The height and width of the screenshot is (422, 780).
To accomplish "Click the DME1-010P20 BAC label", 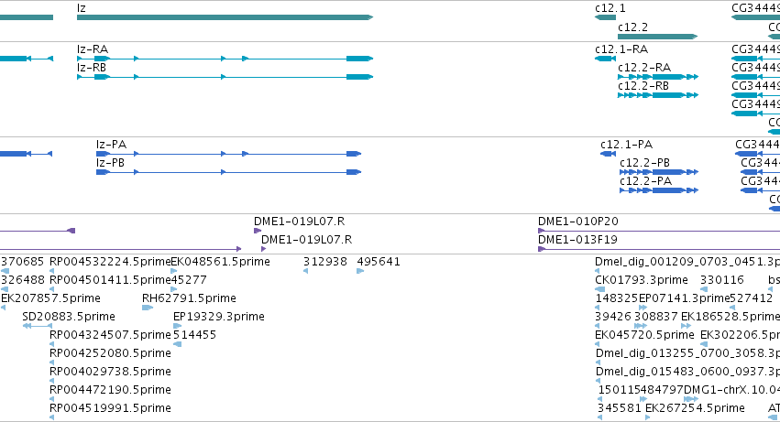I will 578,222.
